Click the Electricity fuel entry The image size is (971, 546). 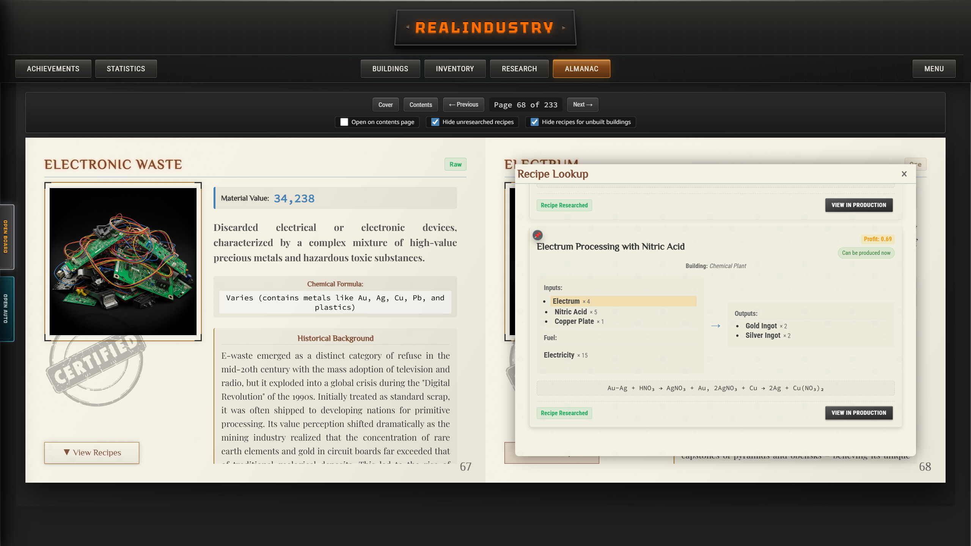click(566, 355)
